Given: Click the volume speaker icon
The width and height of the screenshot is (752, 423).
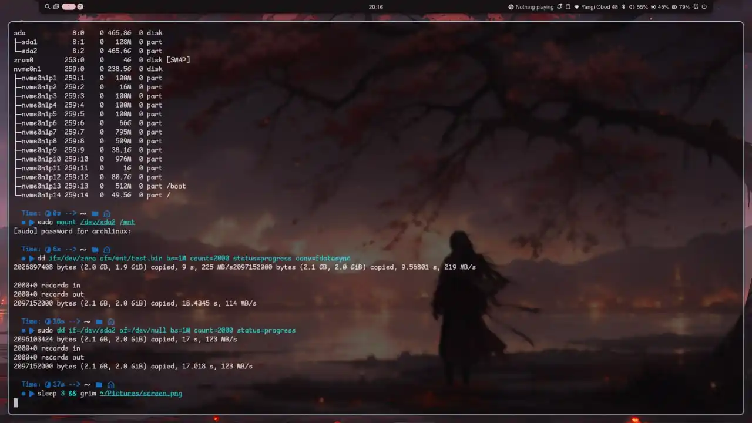Looking at the screenshot, I should (632, 7).
